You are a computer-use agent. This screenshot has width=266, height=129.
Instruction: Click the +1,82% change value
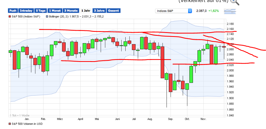214,11
